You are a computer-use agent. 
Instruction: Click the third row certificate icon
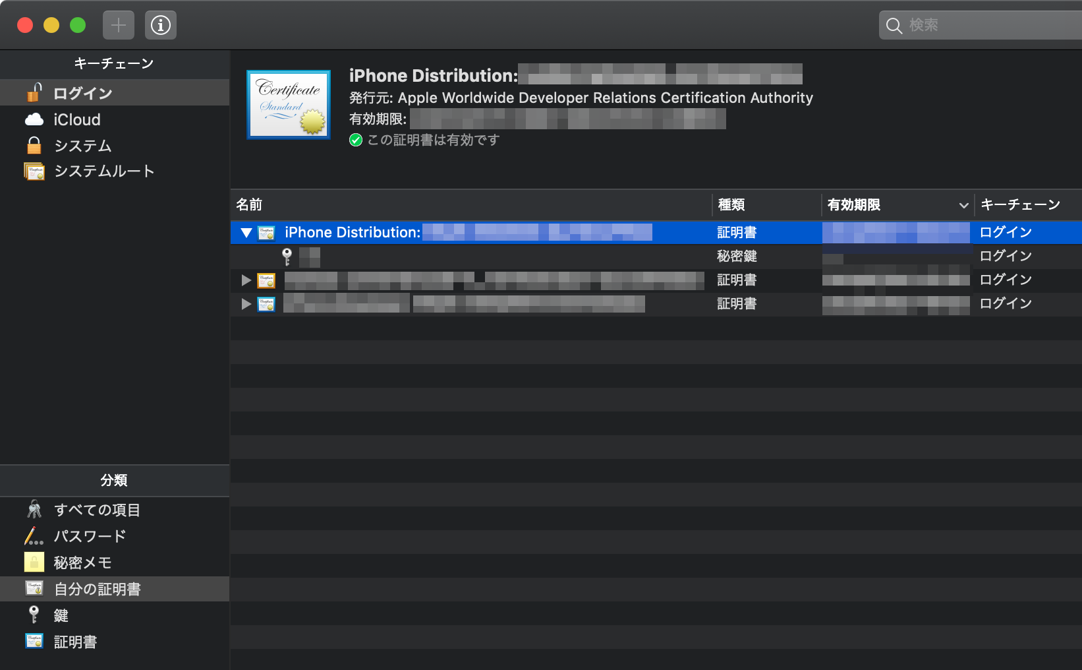266,304
